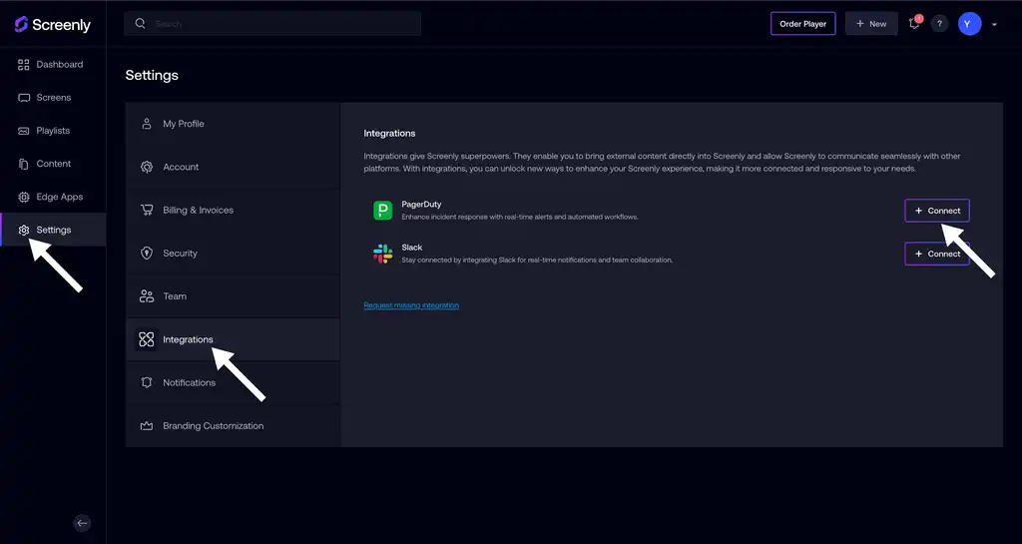
Task: Click the Settings page heading
Action: click(152, 75)
